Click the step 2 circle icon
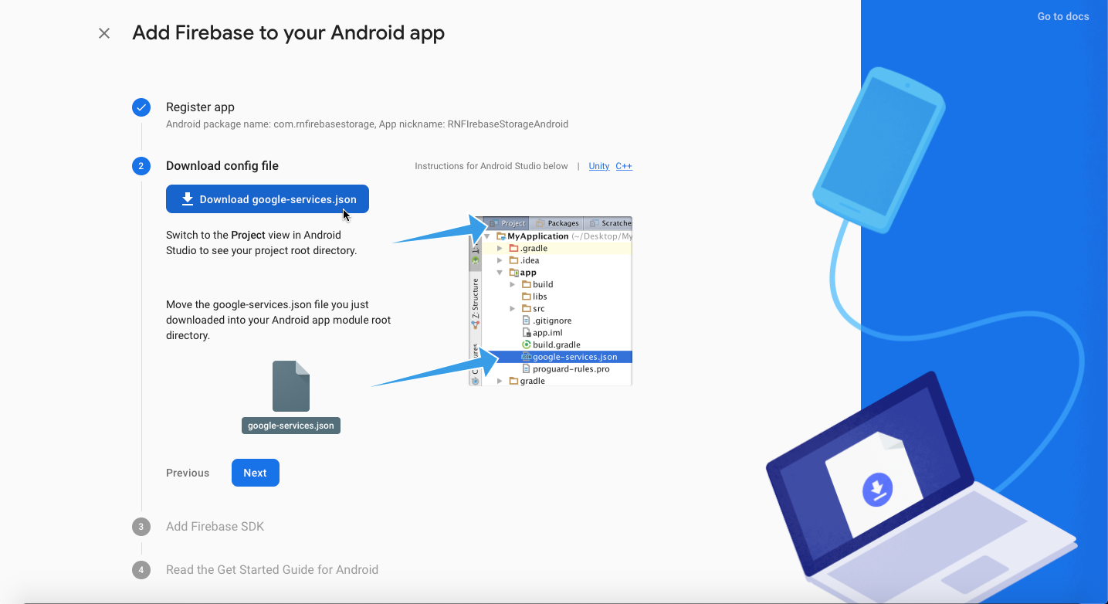This screenshot has height=604, width=1108. (141, 166)
